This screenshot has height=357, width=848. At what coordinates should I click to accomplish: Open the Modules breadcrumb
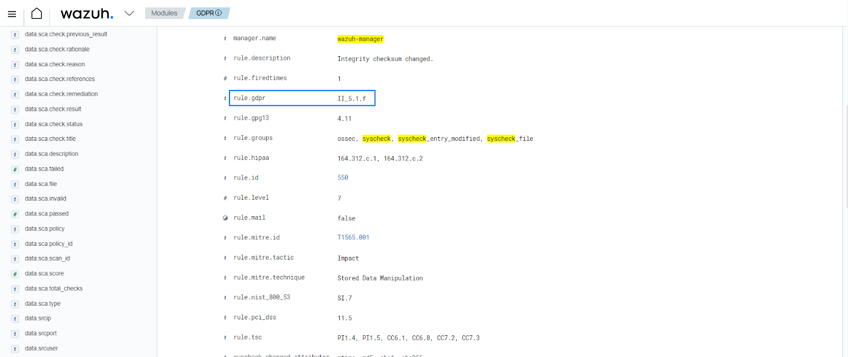[164, 13]
